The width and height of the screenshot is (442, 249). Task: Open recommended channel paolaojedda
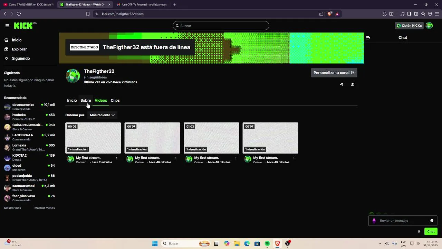29,178
